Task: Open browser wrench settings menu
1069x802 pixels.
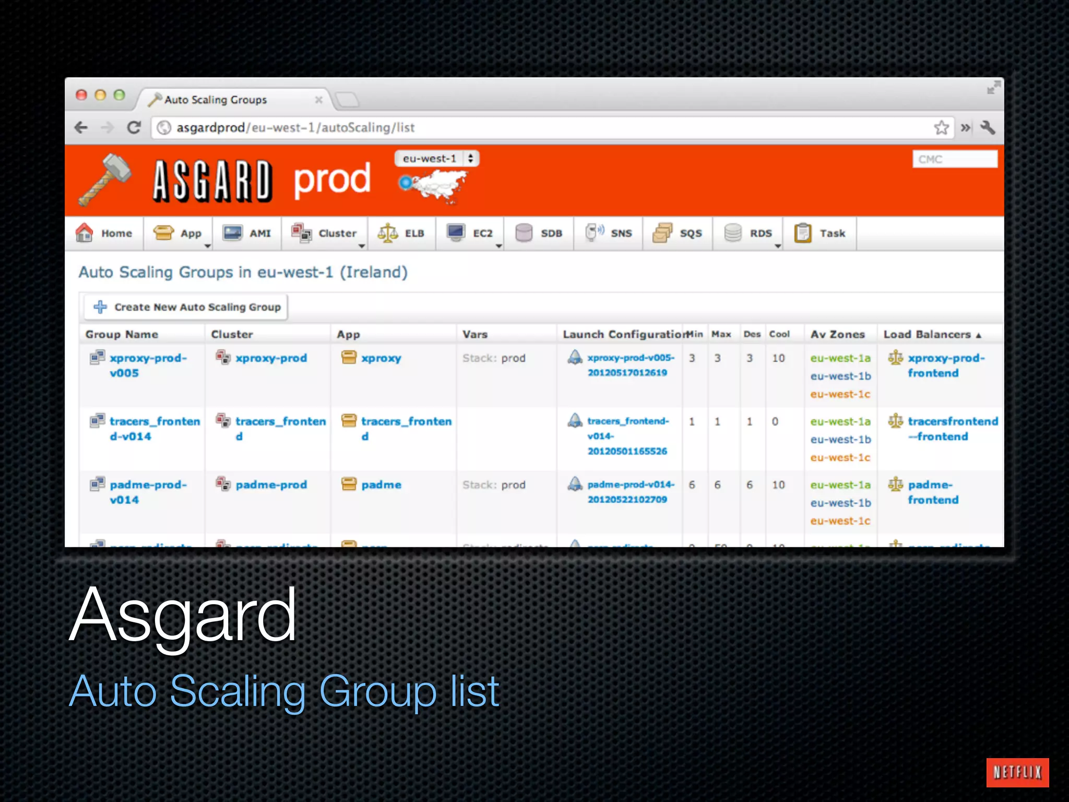Action: point(988,128)
